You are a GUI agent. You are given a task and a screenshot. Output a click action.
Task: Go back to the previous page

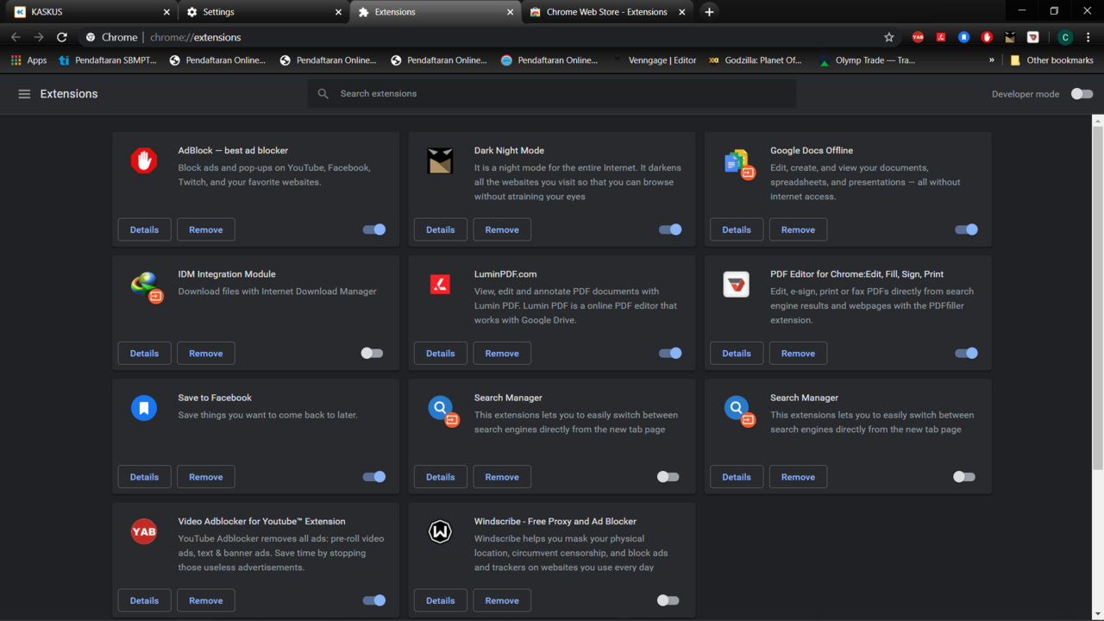(16, 37)
